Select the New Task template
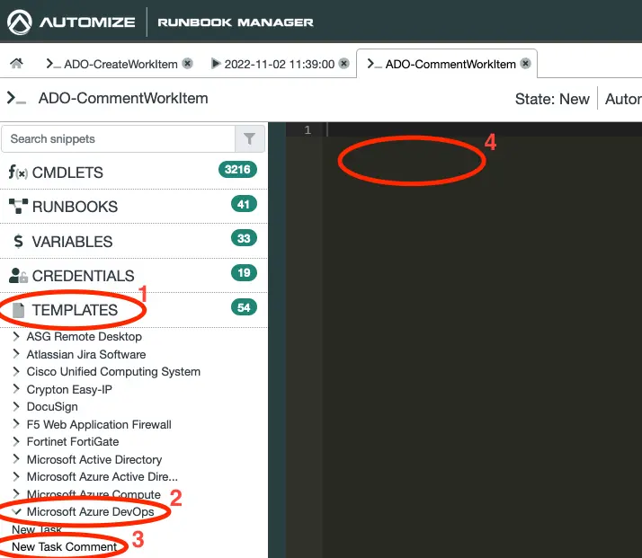The width and height of the screenshot is (642, 558). [36, 529]
